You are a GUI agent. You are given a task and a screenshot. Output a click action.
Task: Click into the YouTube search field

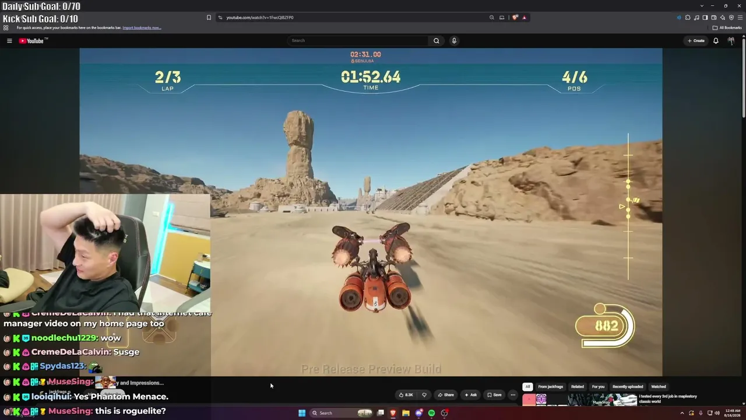point(358,41)
